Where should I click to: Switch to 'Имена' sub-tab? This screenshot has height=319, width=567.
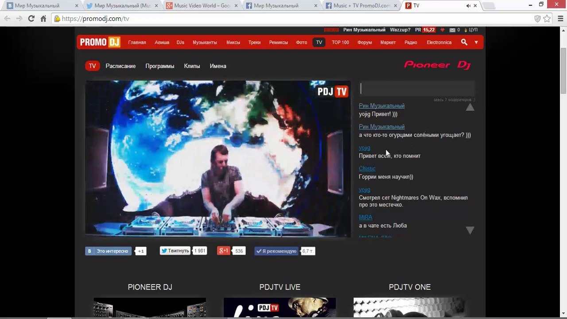(218, 66)
